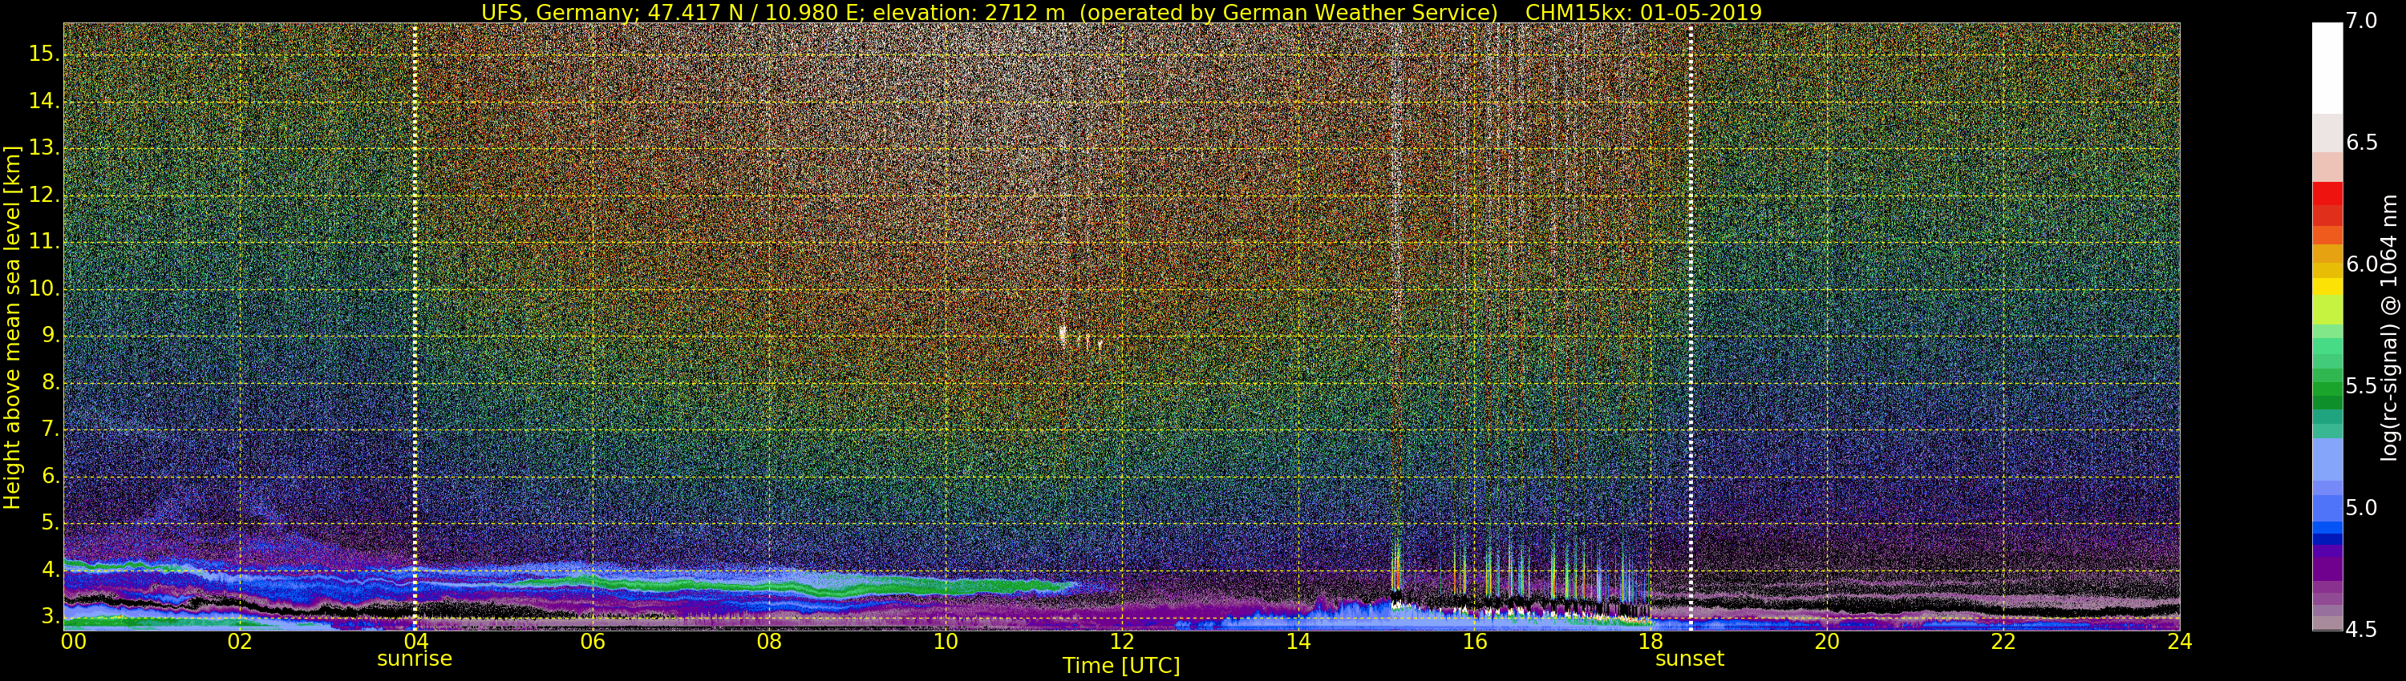Click the colorbar value '5.0'
The width and height of the screenshot is (2406, 681).
click(2361, 509)
